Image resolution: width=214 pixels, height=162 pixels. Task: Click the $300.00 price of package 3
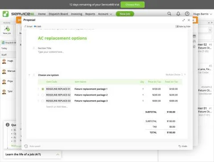coord(156,101)
